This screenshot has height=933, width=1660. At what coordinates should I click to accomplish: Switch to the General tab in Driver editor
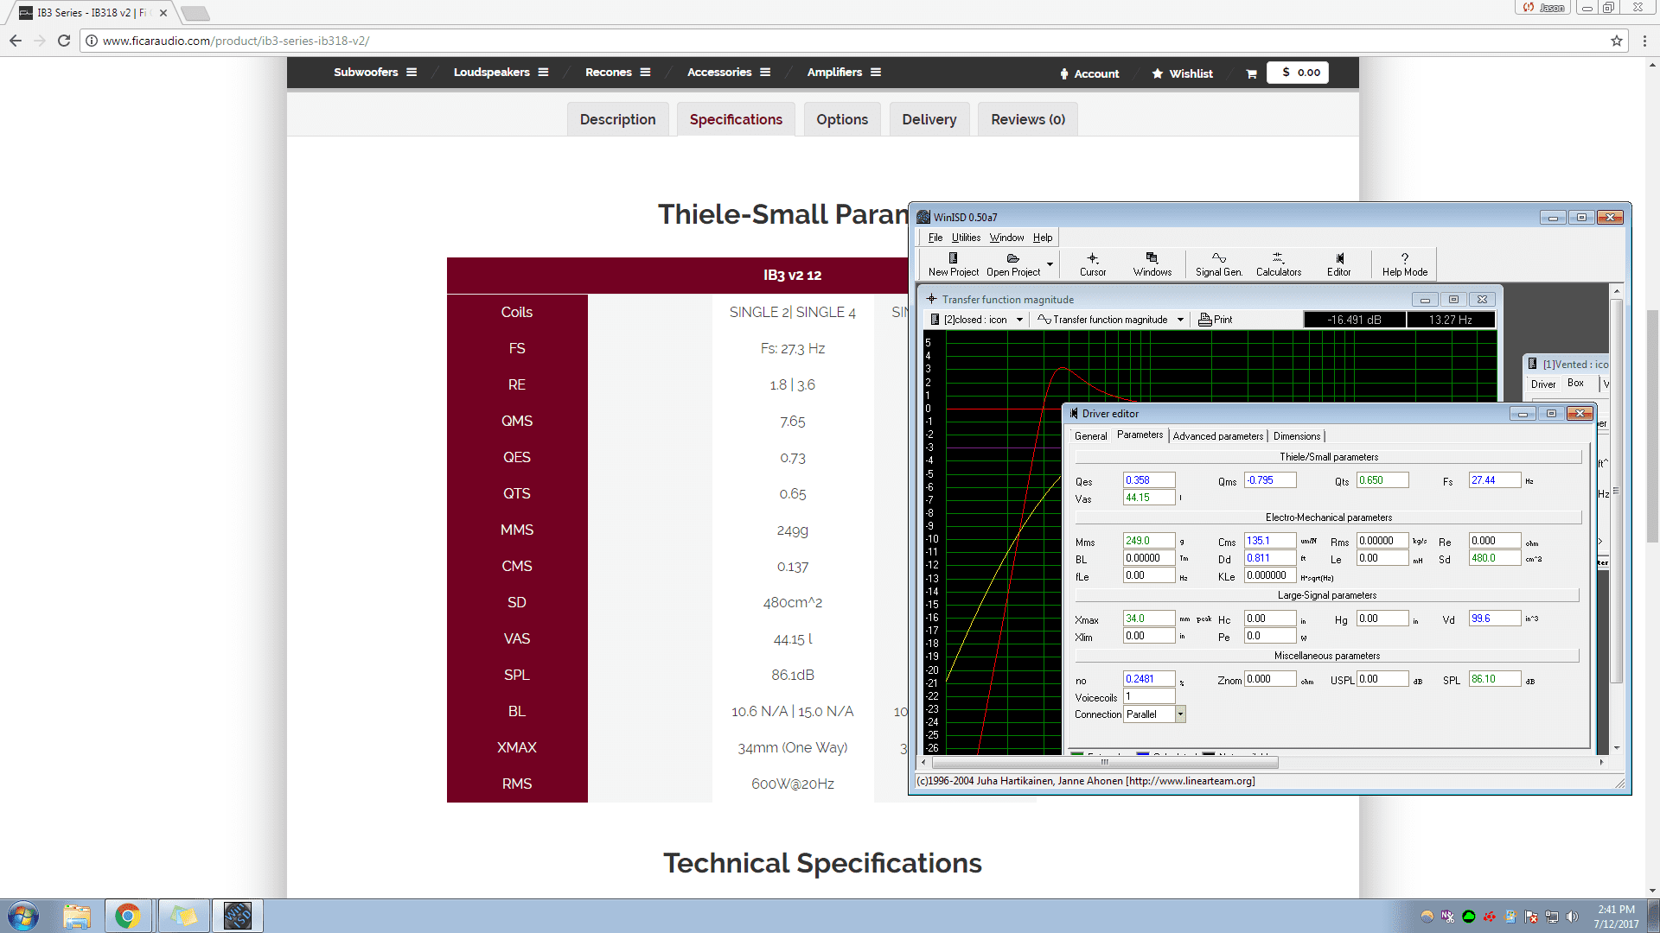(1090, 436)
